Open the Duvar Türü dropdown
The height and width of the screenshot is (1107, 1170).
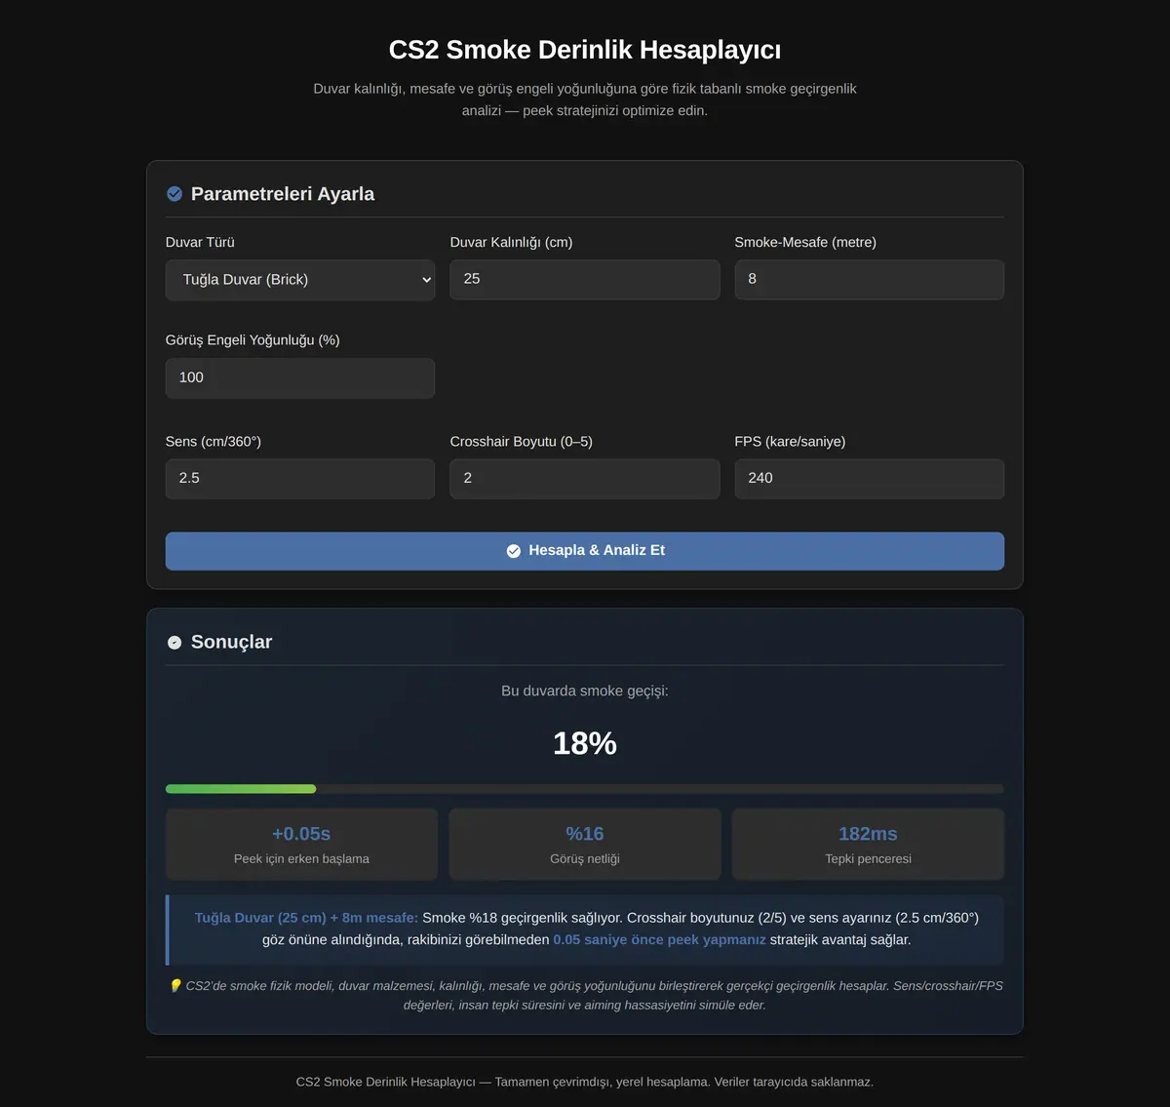point(300,280)
